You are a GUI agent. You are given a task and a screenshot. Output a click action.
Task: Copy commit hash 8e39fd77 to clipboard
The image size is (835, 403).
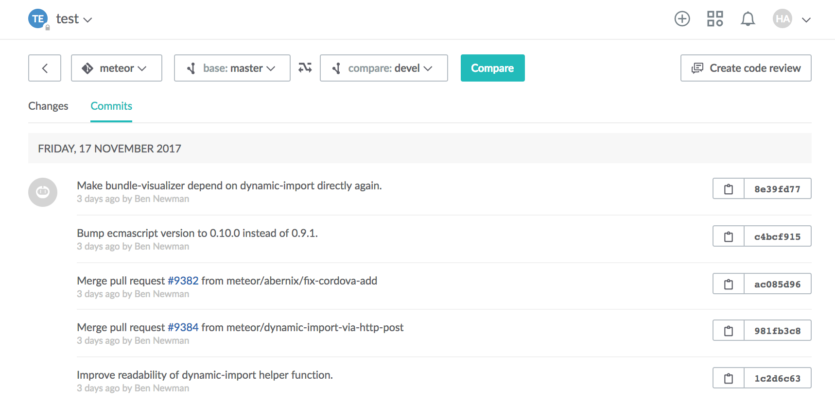pos(728,189)
